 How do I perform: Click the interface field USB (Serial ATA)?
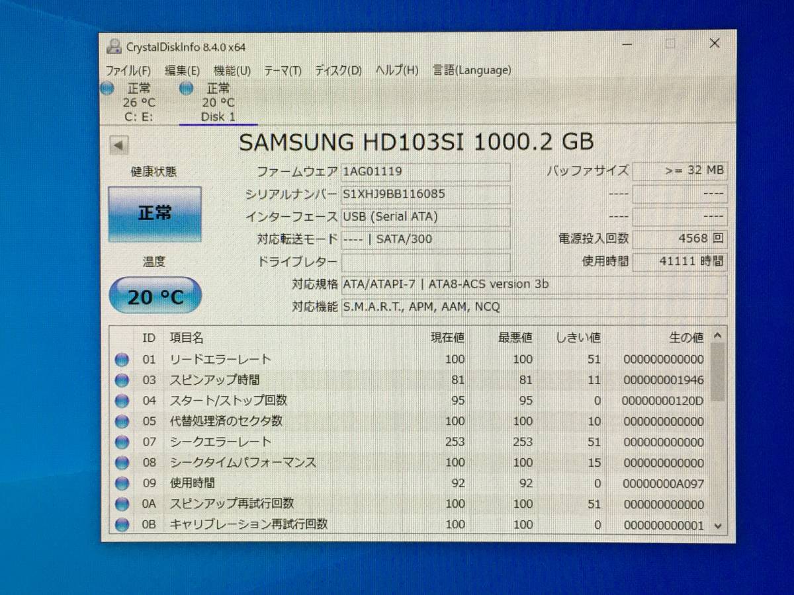426,217
